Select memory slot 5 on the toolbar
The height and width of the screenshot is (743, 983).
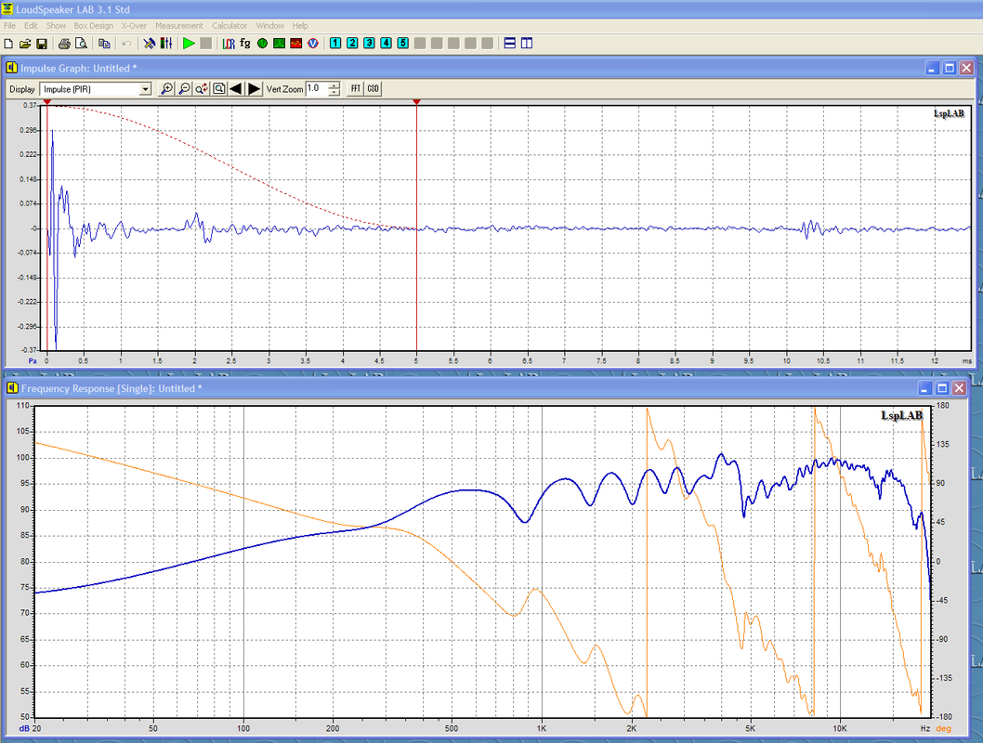pyautogui.click(x=403, y=44)
